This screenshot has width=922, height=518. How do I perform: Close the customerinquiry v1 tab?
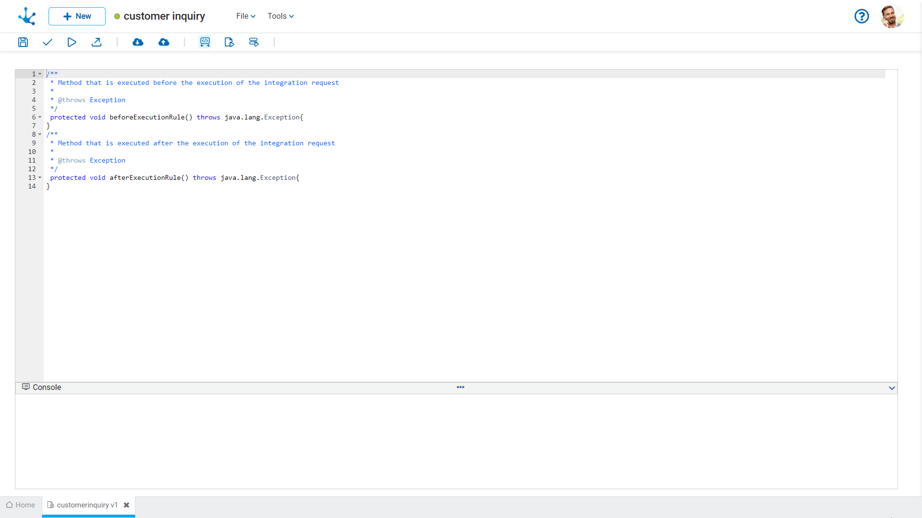coord(126,505)
